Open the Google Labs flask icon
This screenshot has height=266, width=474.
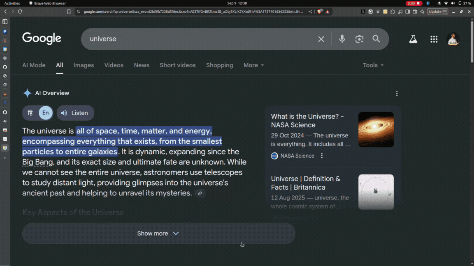(413, 39)
